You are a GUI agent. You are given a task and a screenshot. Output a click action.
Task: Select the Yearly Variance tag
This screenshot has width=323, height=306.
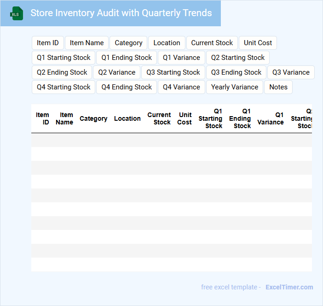(235, 87)
